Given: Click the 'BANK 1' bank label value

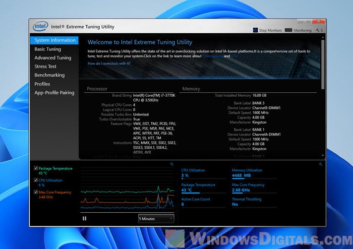Looking at the screenshot, I should [x=258, y=130].
